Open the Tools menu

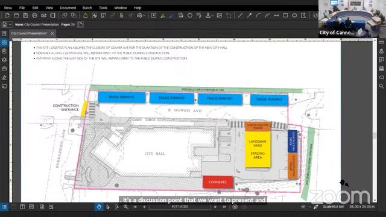point(103,8)
